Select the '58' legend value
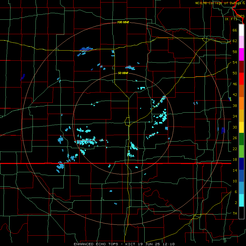Viewport: 246px width, 246px height. pos(235,52)
